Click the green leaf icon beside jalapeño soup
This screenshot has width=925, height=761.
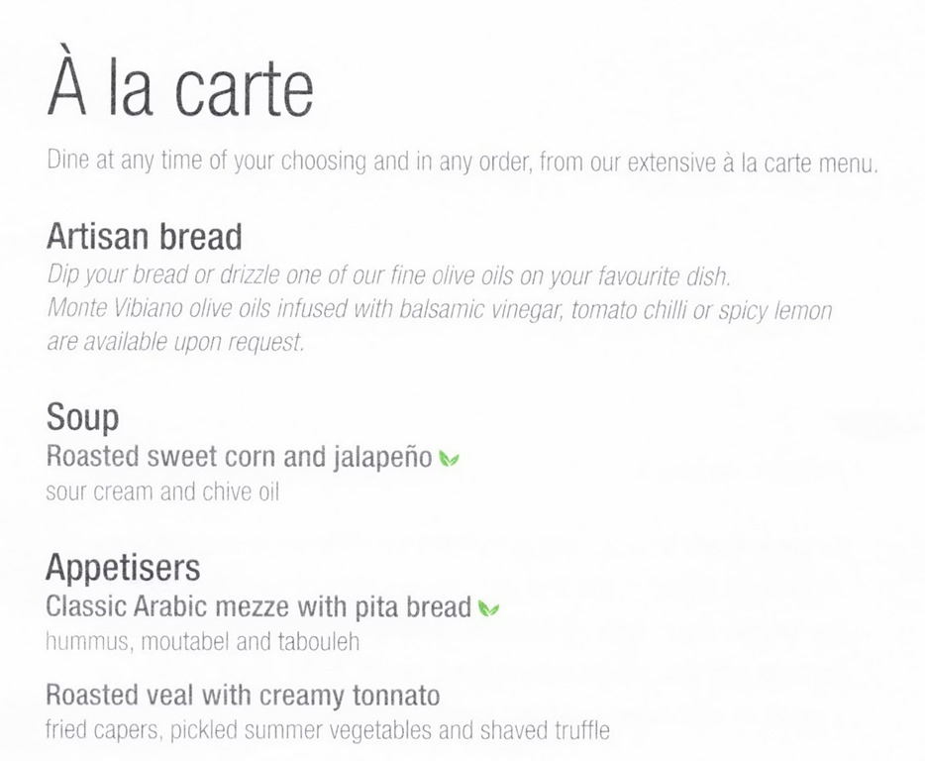tap(449, 459)
